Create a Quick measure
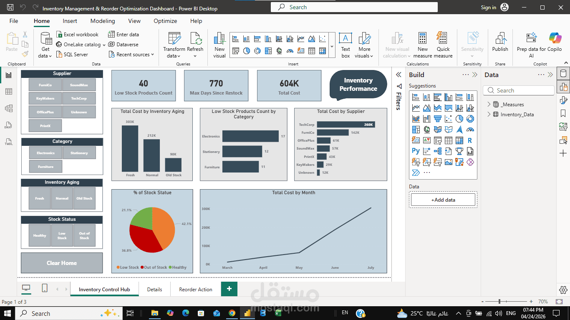This screenshot has height=320, width=570. click(x=443, y=45)
